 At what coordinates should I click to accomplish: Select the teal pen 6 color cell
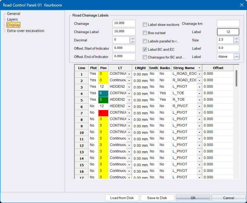[x=103, y=93]
